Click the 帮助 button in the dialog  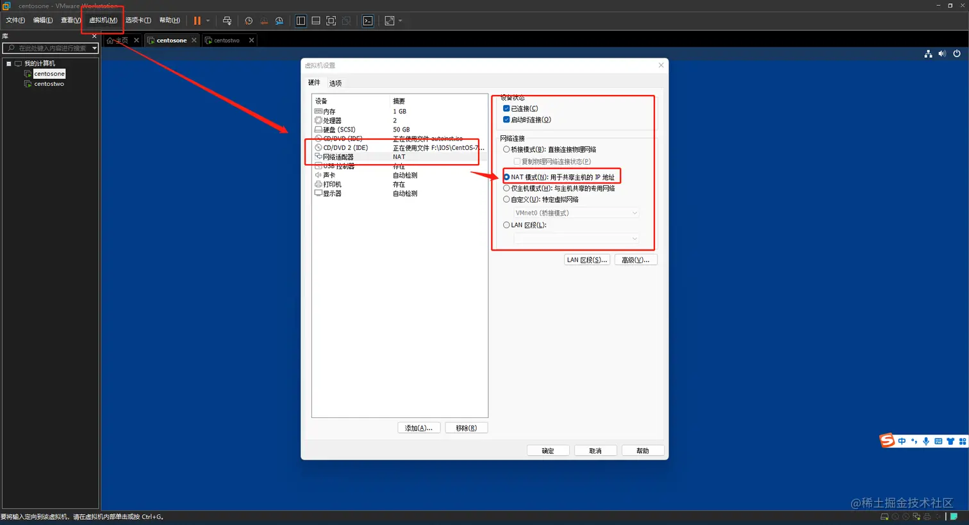coord(642,451)
